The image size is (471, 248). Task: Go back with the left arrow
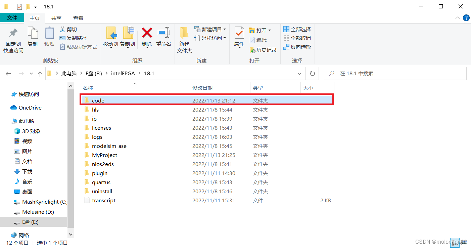[x=8, y=74]
